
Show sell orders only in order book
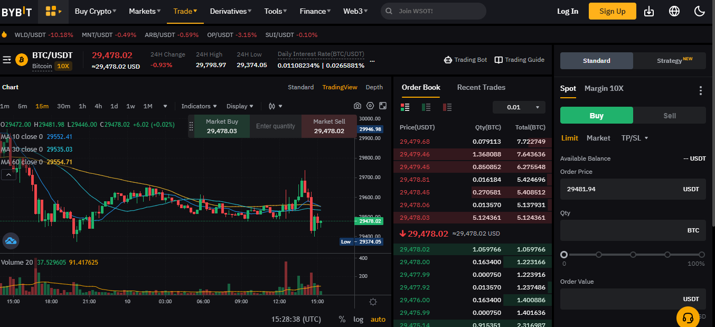pos(447,107)
